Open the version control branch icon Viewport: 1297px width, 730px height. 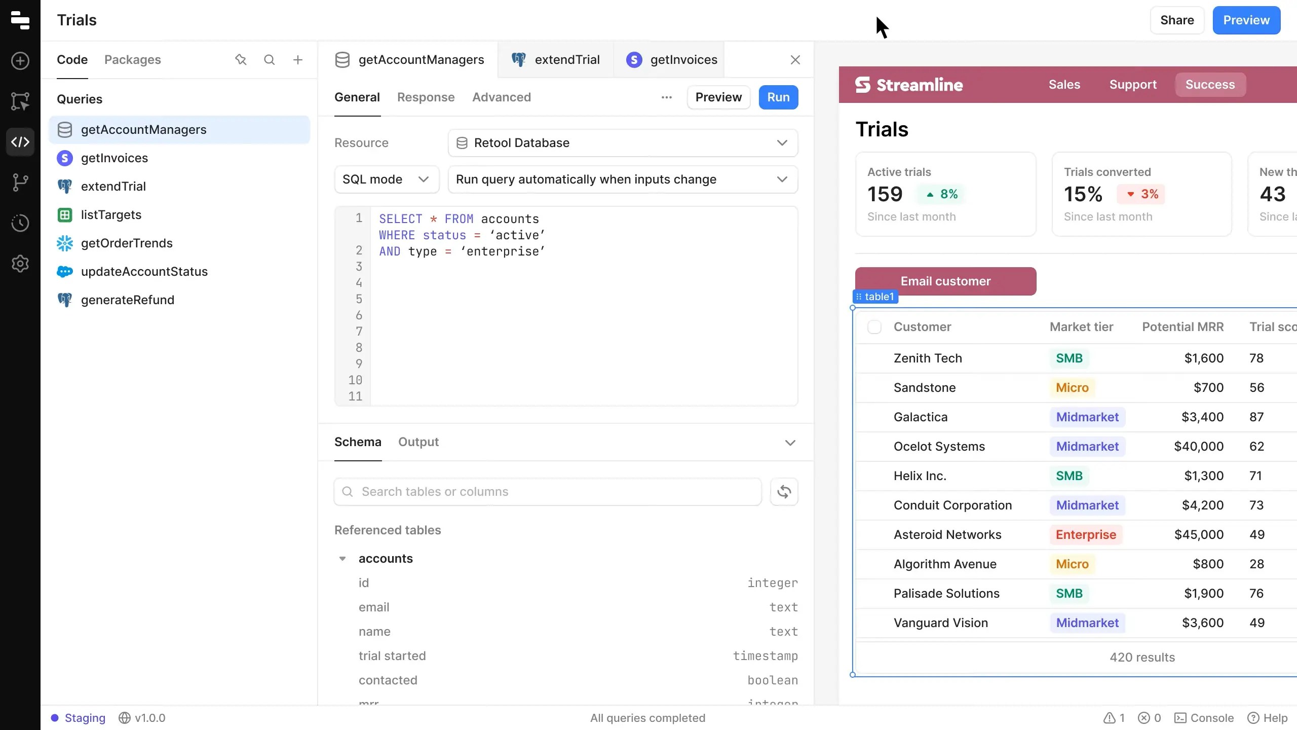[20, 182]
